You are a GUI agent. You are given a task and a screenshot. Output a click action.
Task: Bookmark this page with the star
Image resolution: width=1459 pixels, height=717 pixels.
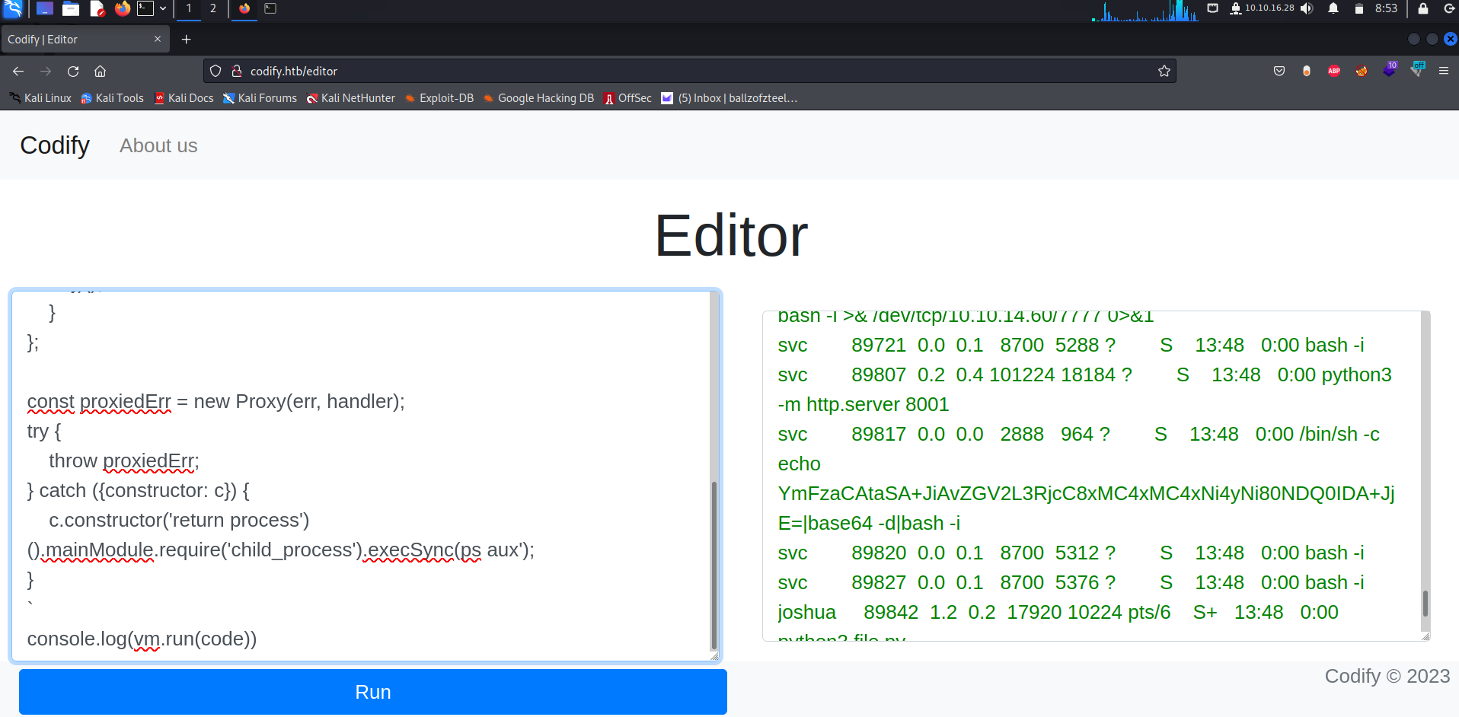[x=1164, y=71]
